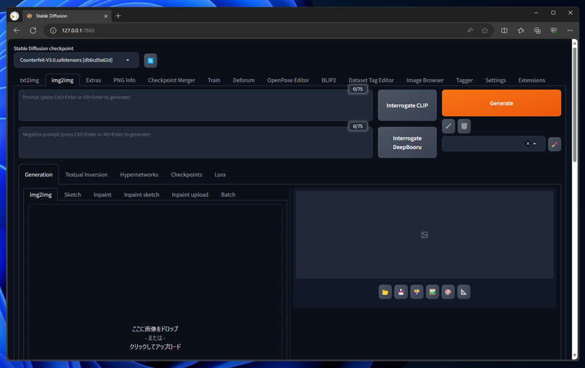Screen dimensions: 585x368
Task: Click the trash clear-prompt icon
Action: [x=464, y=126]
